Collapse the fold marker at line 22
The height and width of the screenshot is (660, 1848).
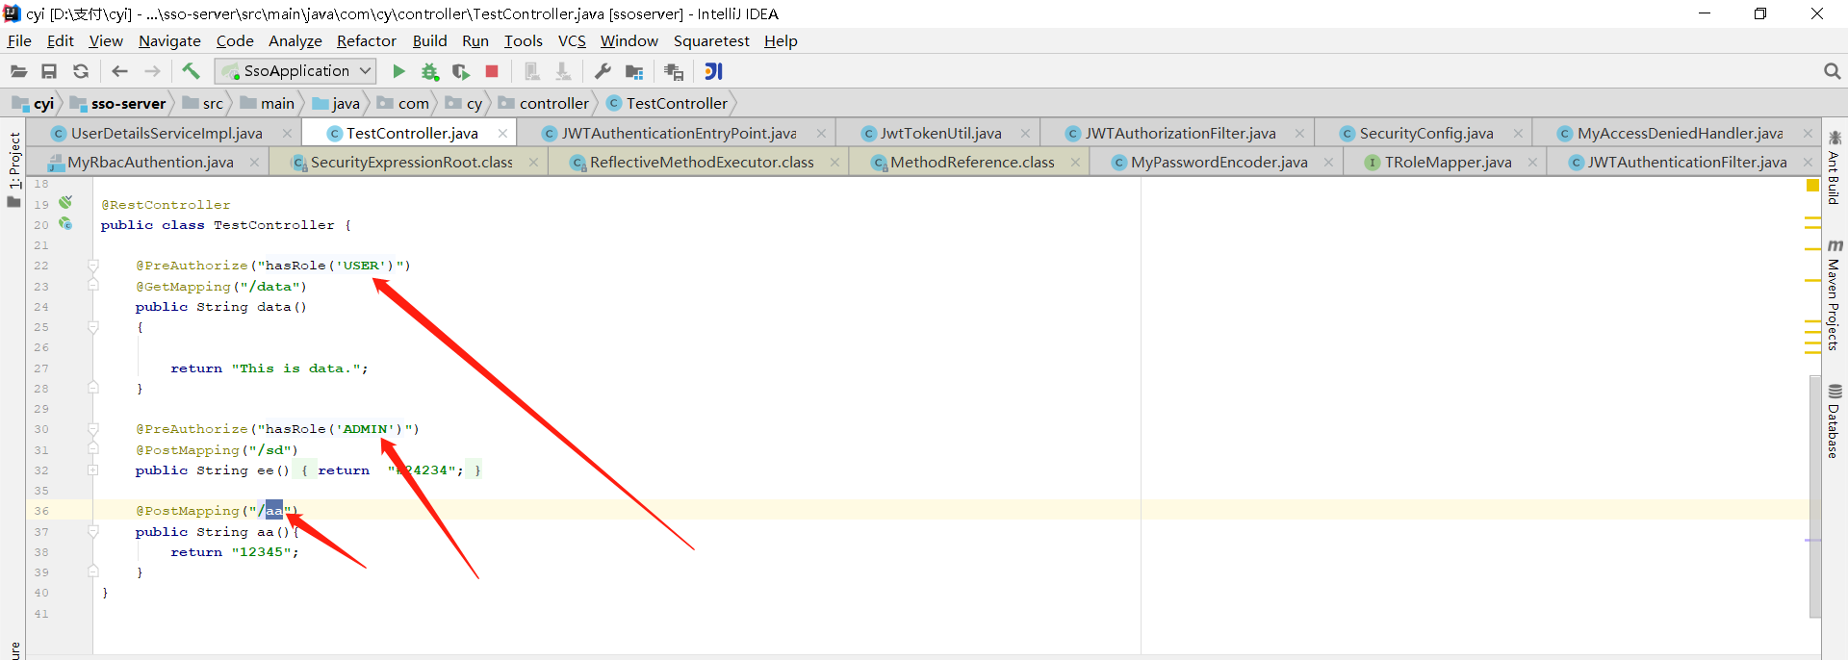[93, 265]
